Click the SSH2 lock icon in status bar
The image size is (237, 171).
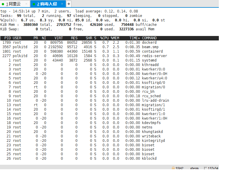tap(173, 168)
